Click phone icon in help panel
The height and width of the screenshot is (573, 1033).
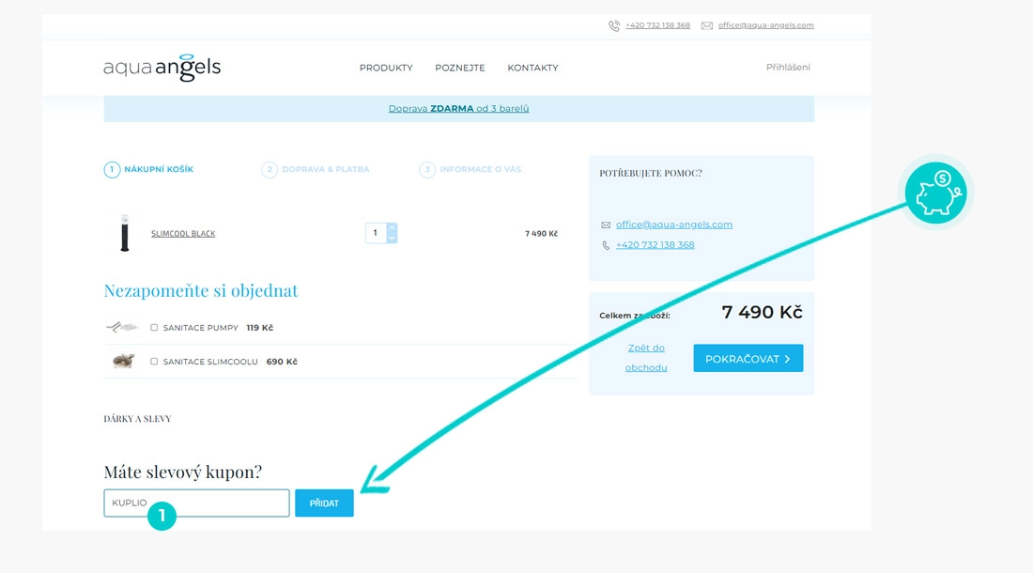point(606,246)
